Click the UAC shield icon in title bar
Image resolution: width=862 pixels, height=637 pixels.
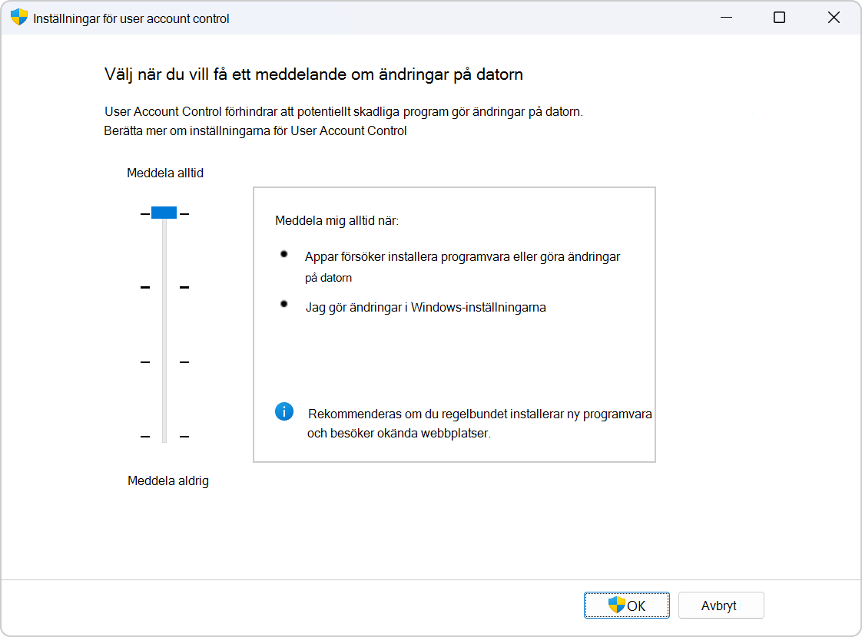(x=19, y=17)
